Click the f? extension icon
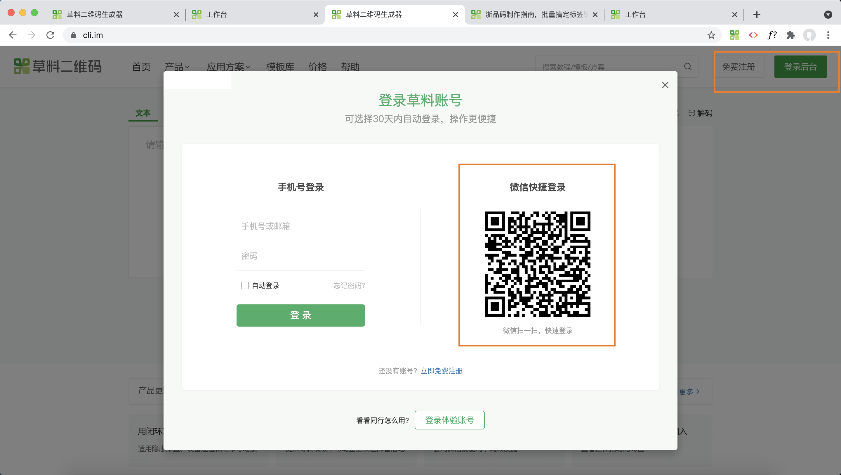The image size is (841, 475). click(x=772, y=35)
